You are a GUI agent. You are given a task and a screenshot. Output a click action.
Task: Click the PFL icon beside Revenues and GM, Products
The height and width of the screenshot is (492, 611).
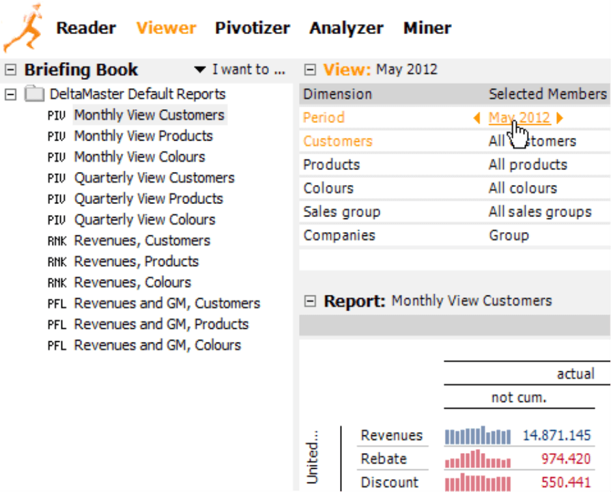(x=57, y=325)
